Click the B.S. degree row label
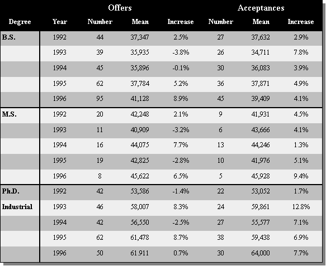This screenshot has width=326, height=266. click(x=9, y=37)
